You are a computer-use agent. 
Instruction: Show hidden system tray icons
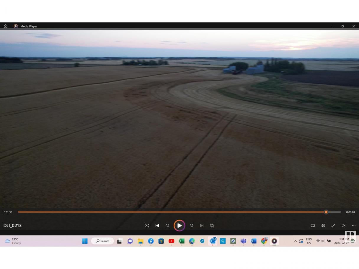coord(295,241)
